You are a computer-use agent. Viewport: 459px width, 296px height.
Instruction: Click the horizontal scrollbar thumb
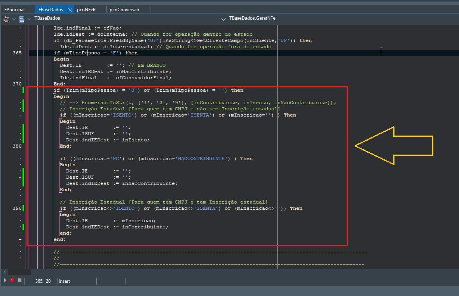[x=19, y=272]
